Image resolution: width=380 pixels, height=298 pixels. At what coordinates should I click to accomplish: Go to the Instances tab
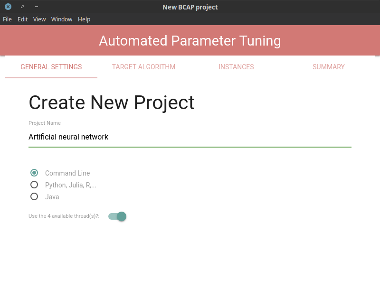coord(236,67)
